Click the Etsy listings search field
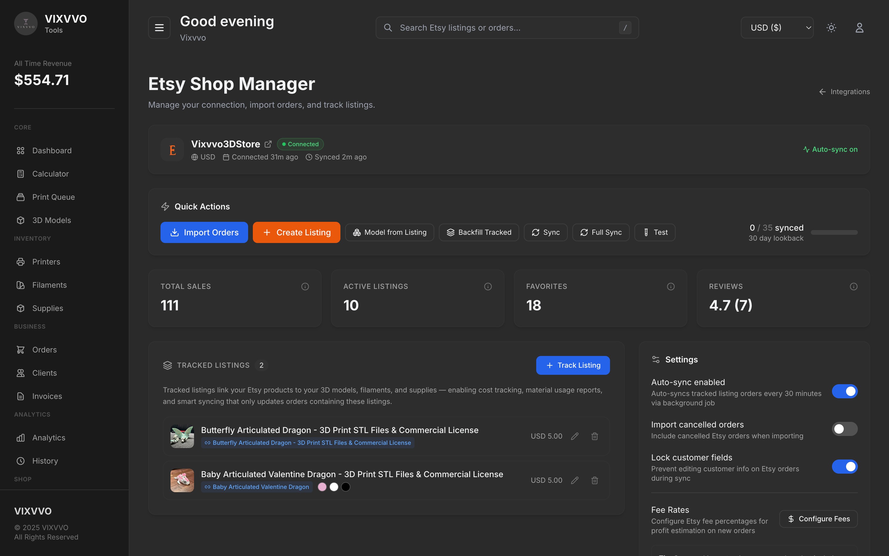The image size is (889, 556). [507, 27]
